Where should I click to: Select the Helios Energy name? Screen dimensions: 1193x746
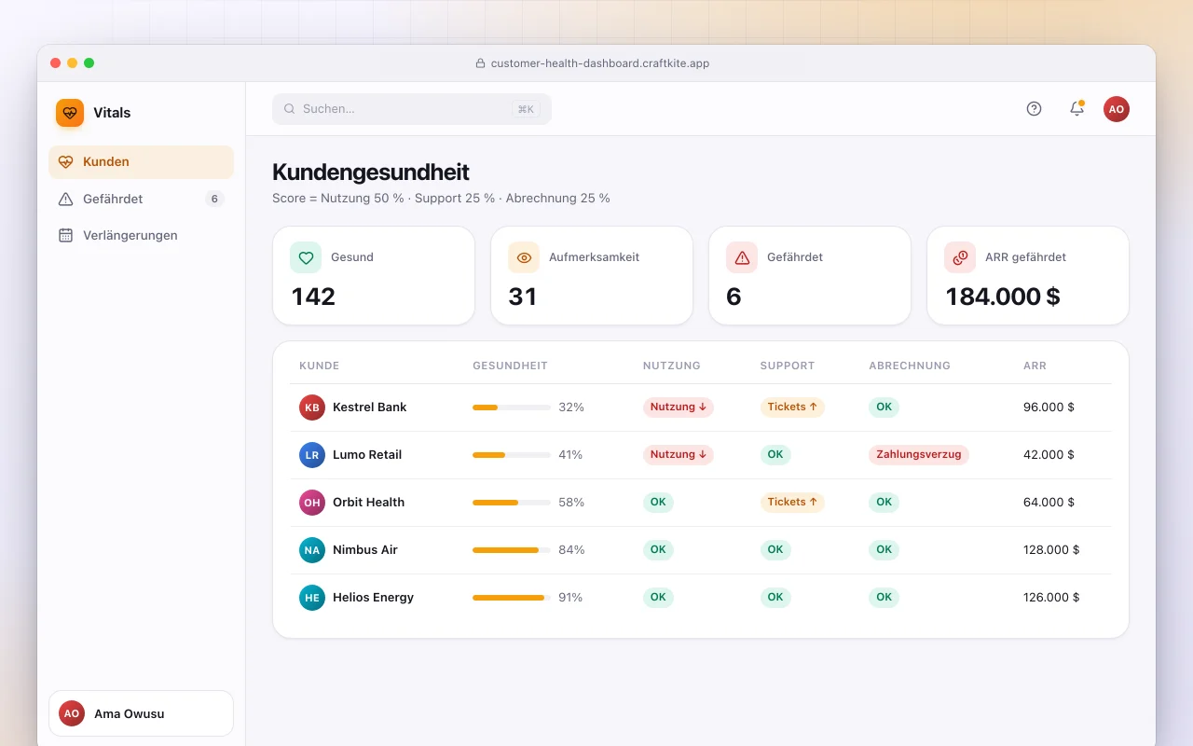coord(374,598)
